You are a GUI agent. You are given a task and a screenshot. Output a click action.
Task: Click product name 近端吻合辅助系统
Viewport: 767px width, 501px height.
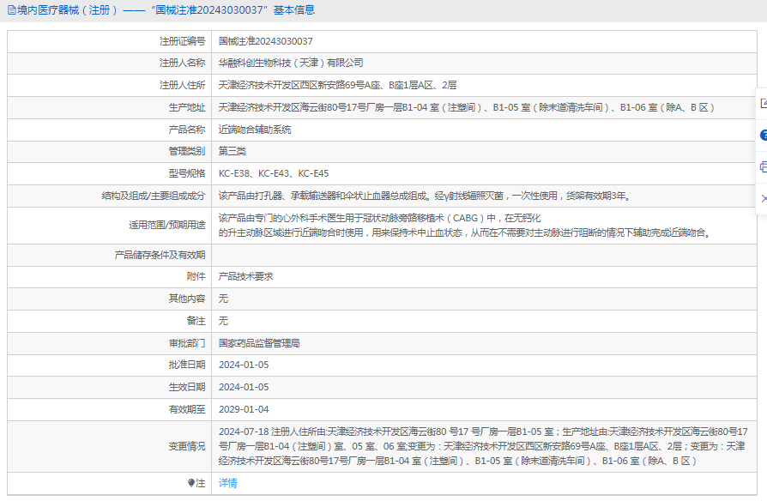pyautogui.click(x=255, y=130)
